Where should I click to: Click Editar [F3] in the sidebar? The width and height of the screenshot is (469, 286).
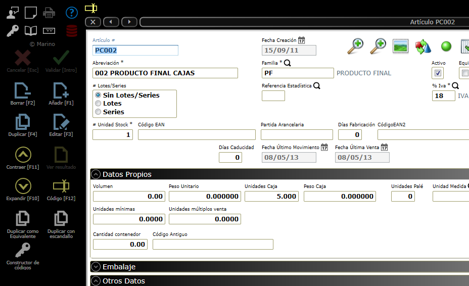61,125
